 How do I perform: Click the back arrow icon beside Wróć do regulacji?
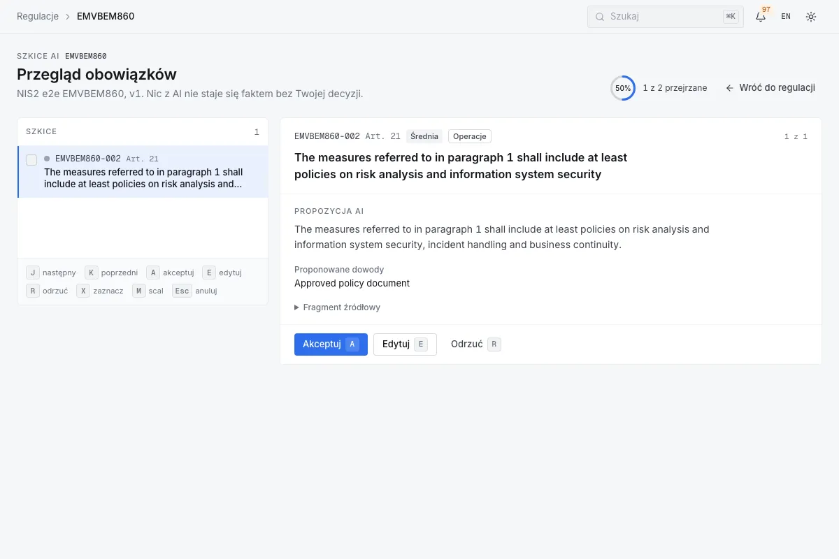730,88
